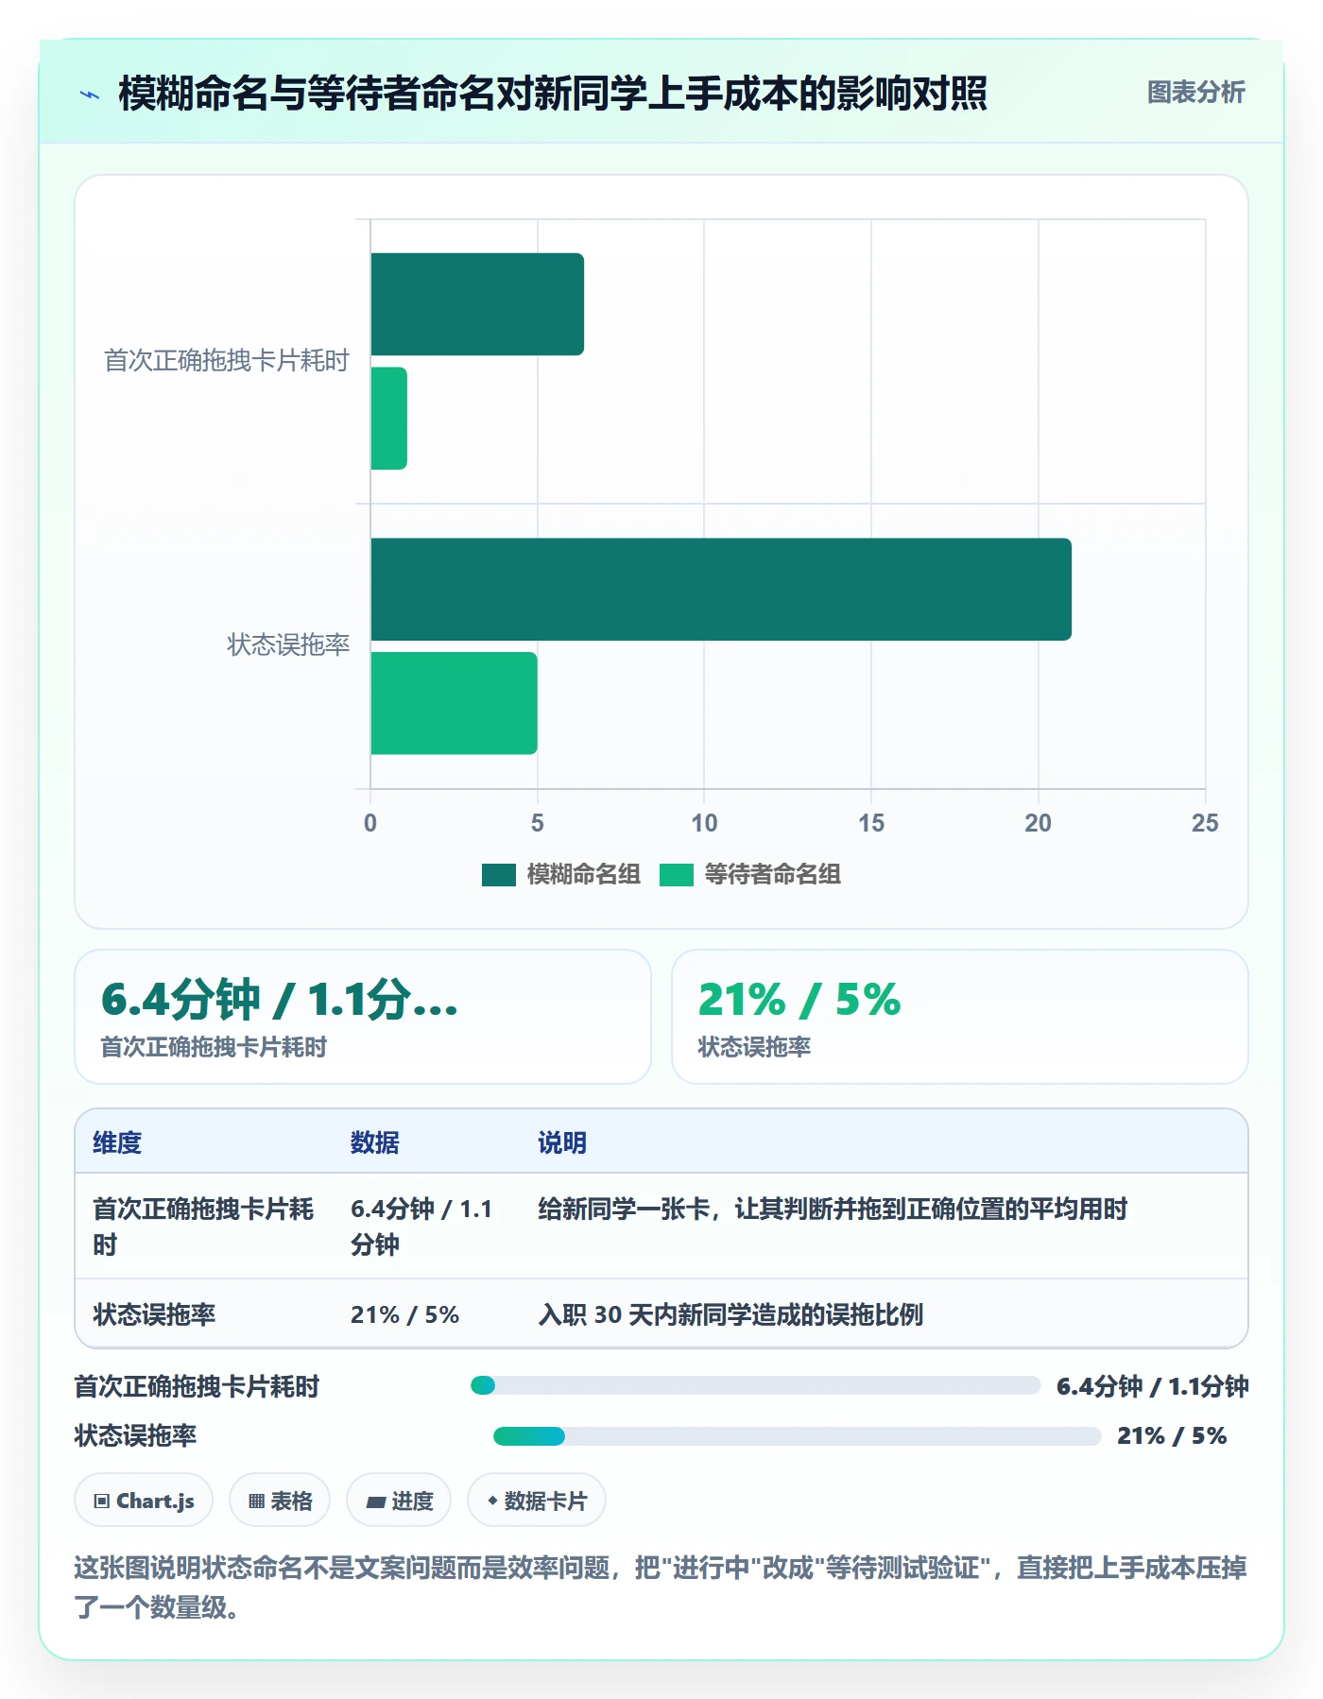Click the 维度 column header
The image size is (1323, 1699).
(x=117, y=1143)
